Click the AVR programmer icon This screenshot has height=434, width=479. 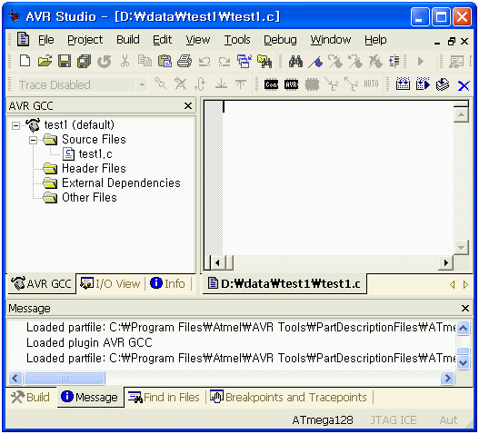tap(291, 84)
